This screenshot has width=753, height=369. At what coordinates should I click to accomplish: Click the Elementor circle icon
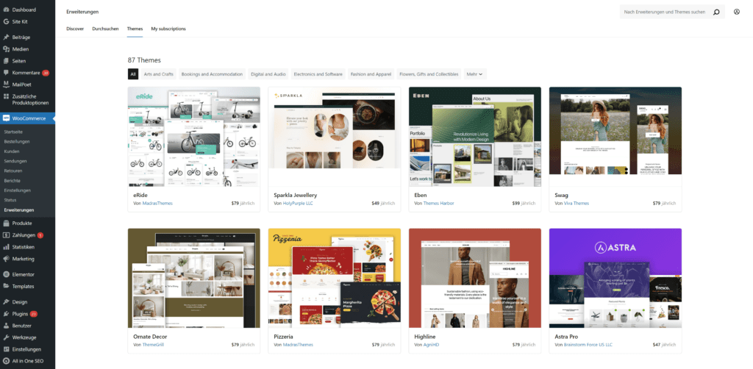pos(6,274)
